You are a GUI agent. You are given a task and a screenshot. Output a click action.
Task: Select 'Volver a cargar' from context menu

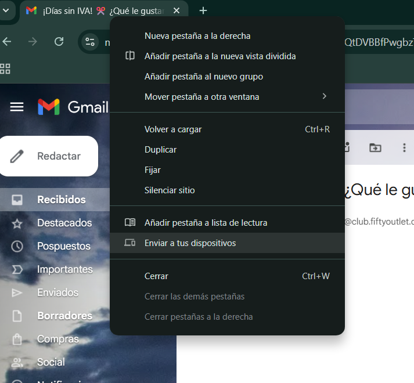pyautogui.click(x=173, y=129)
